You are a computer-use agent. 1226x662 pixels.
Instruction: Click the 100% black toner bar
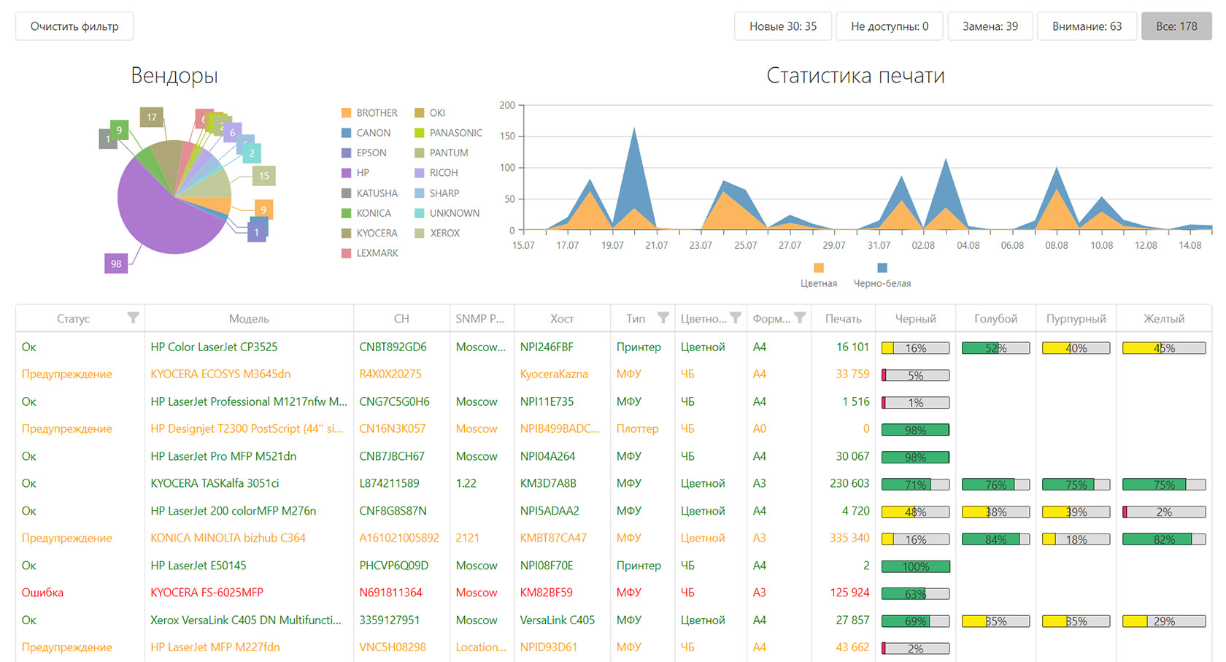click(x=916, y=566)
